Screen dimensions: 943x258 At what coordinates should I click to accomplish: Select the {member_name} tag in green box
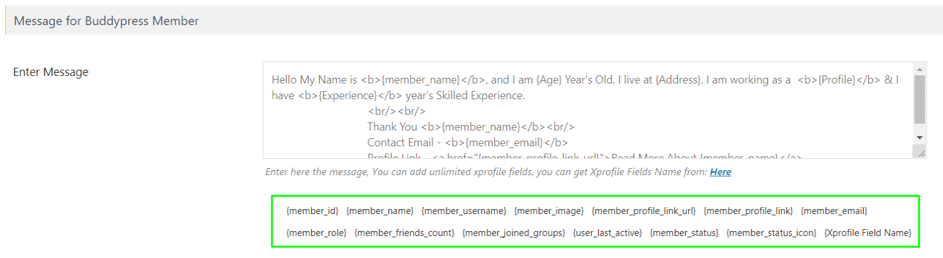[380, 210]
